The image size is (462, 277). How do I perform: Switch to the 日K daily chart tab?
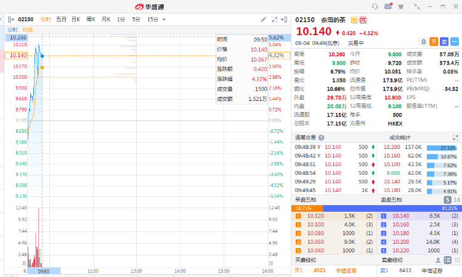tap(76, 20)
